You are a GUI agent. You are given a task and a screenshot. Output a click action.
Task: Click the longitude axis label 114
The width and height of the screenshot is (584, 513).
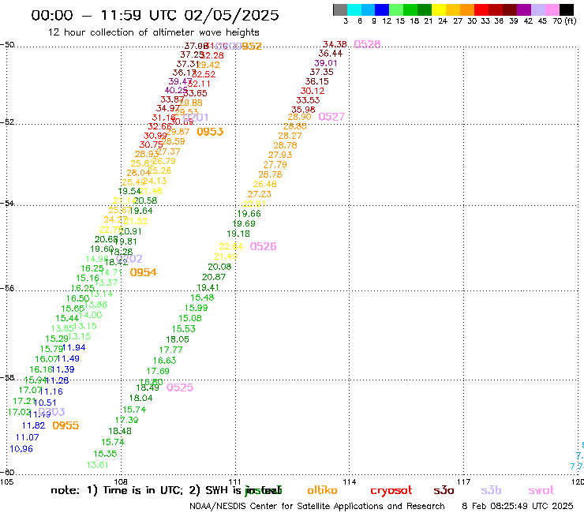pos(350,481)
